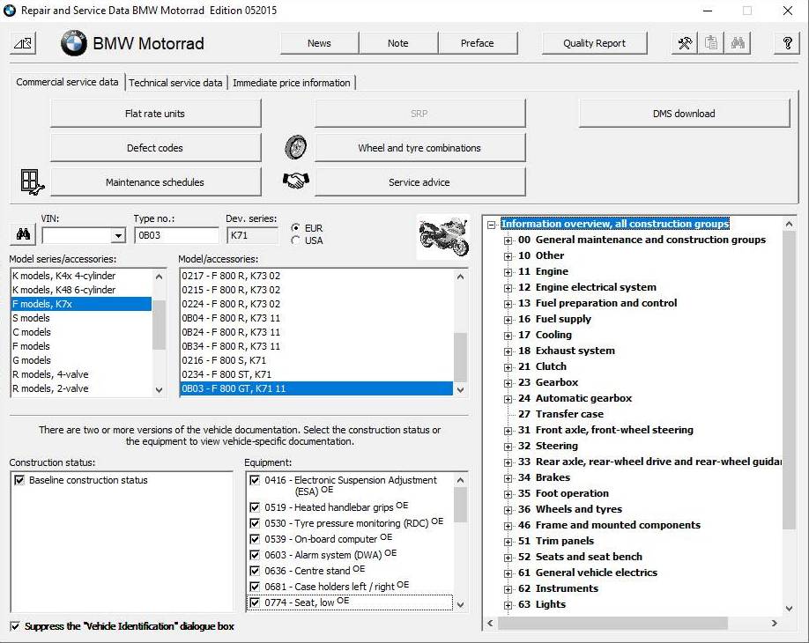This screenshot has width=809, height=643.
Task: Open Maintenance schedules
Action: (155, 182)
